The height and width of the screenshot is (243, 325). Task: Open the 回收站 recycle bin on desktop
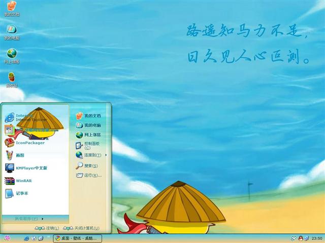[12, 80]
